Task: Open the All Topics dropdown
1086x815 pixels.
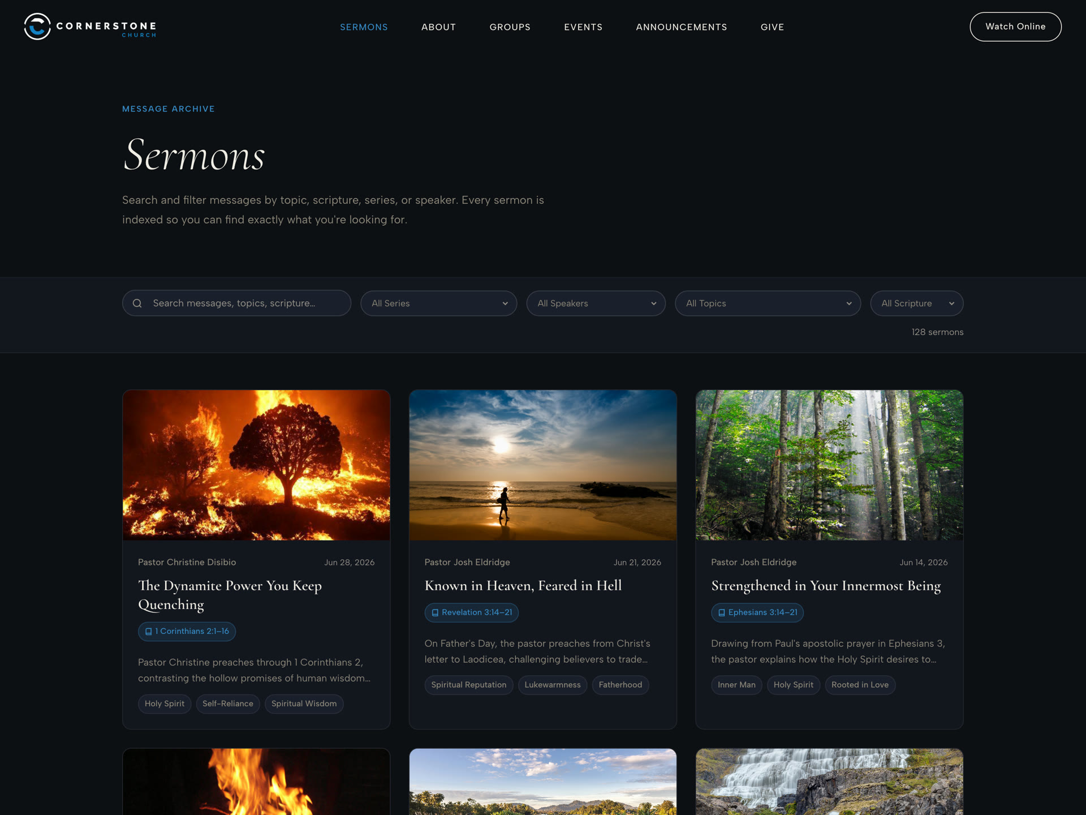Action: [x=768, y=303]
